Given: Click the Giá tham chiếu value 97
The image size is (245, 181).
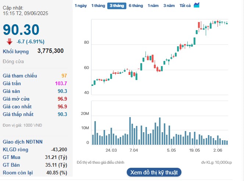Looking at the screenshot, I should [x=64, y=76].
